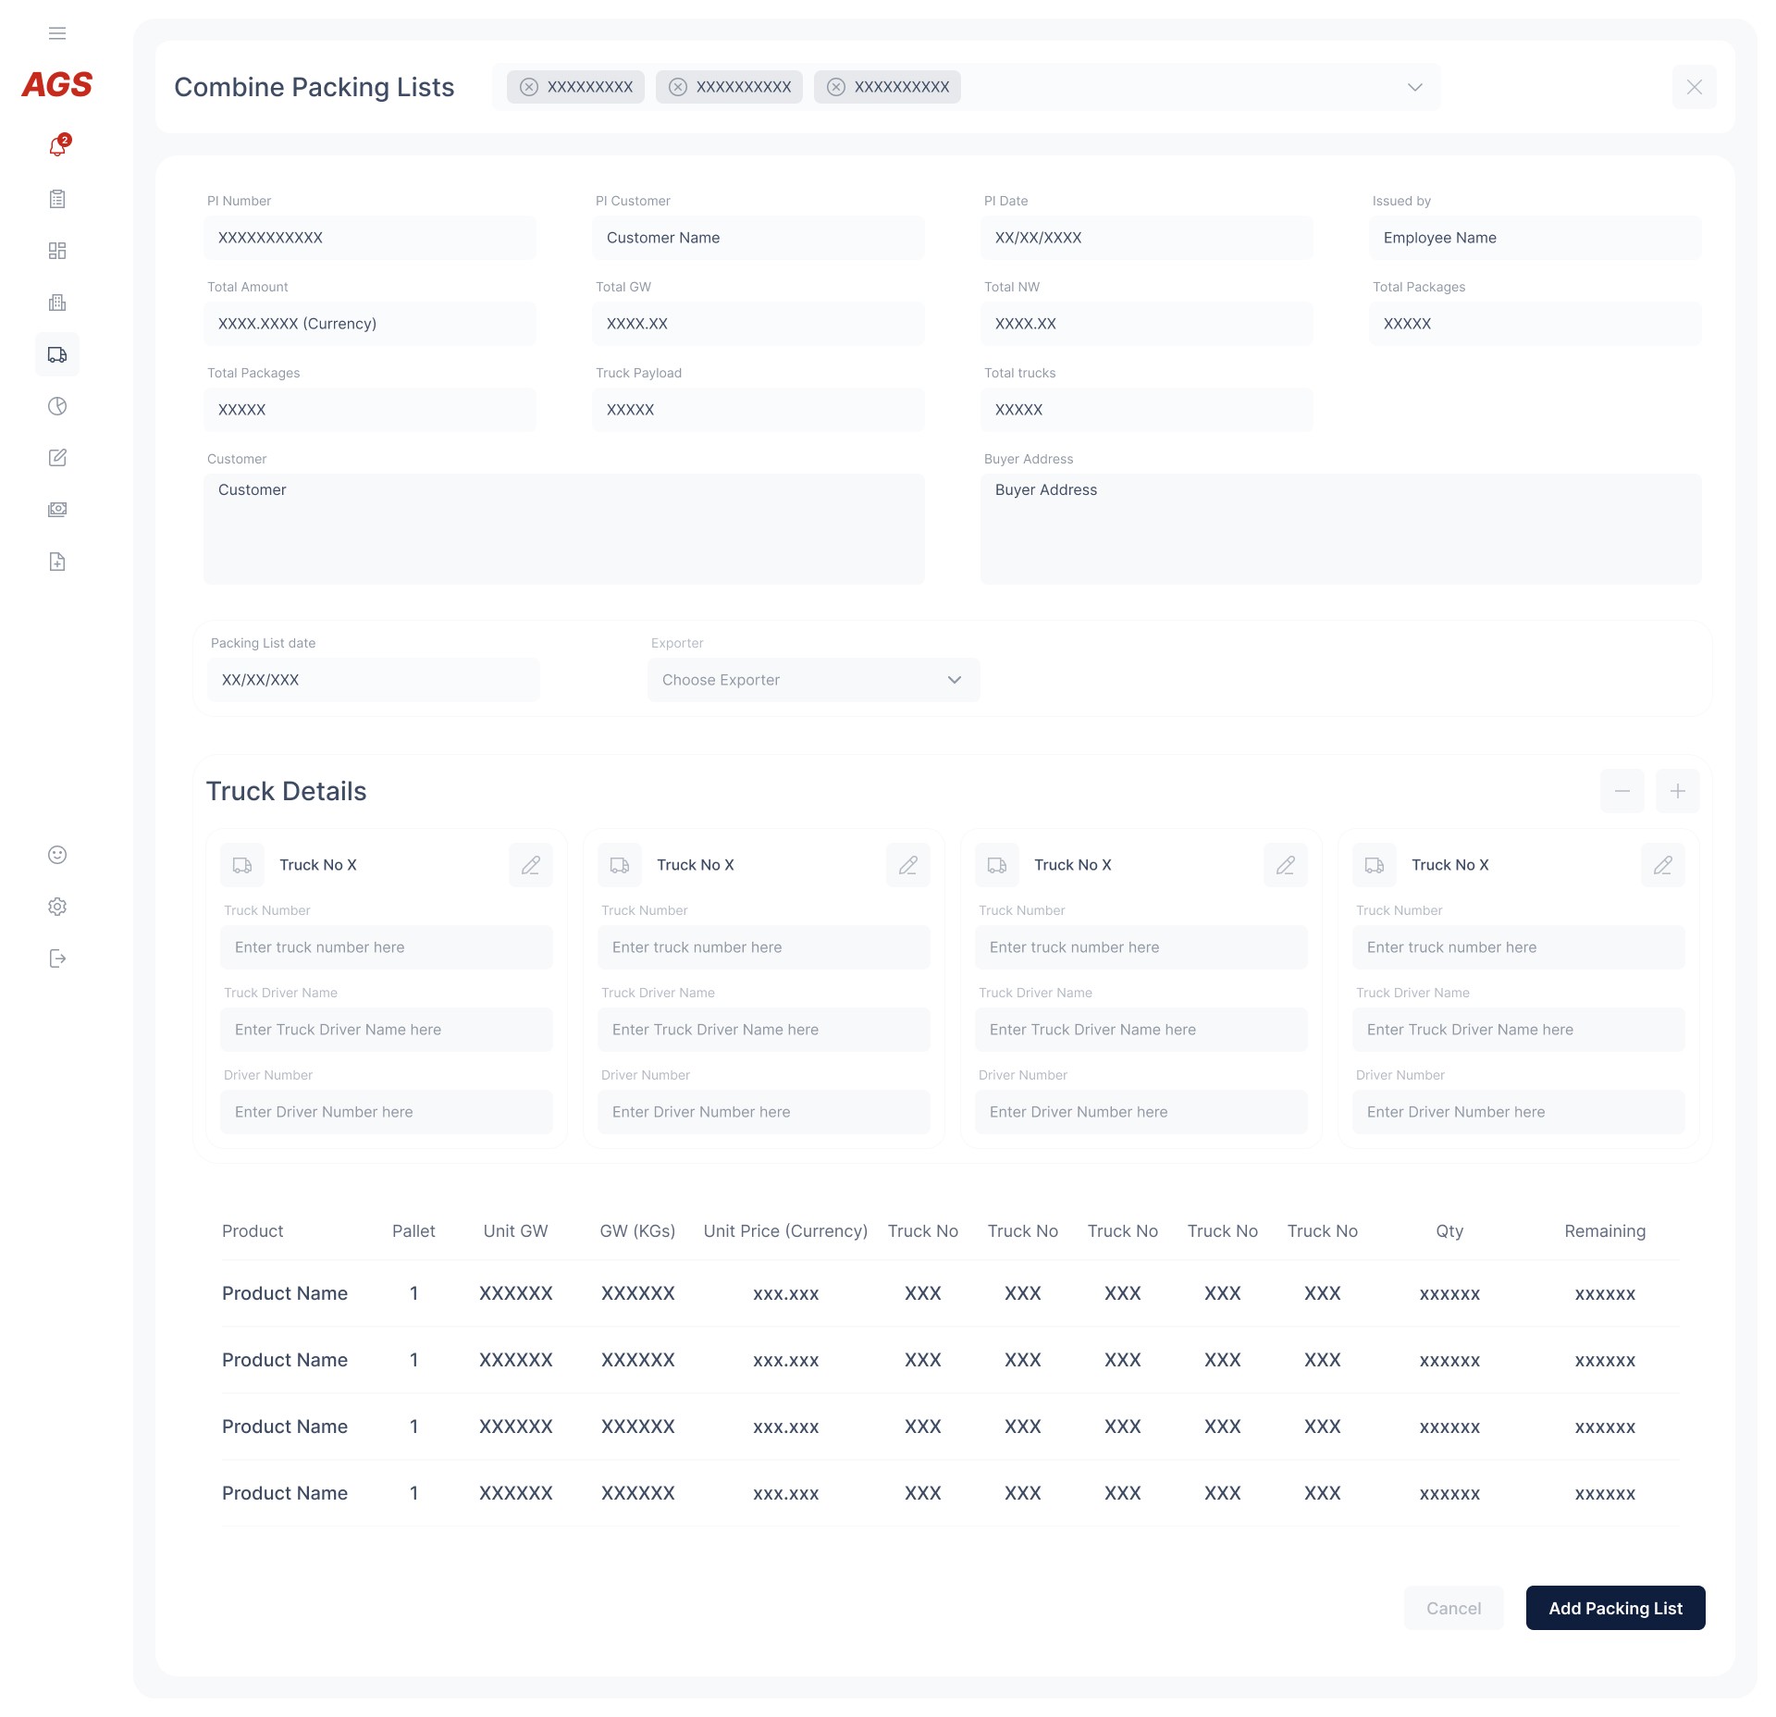Image resolution: width=1776 pixels, height=1717 pixels.
Task: Remove the first packing list tag
Action: click(529, 87)
